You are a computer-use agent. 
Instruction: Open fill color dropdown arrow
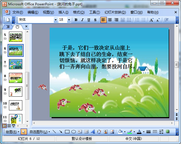(x=125, y=132)
